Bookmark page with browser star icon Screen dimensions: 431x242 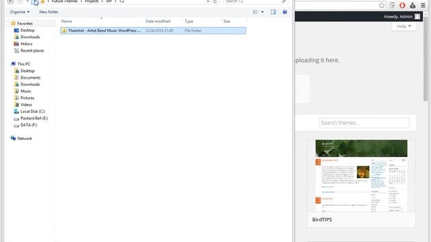pyautogui.click(x=382, y=5)
